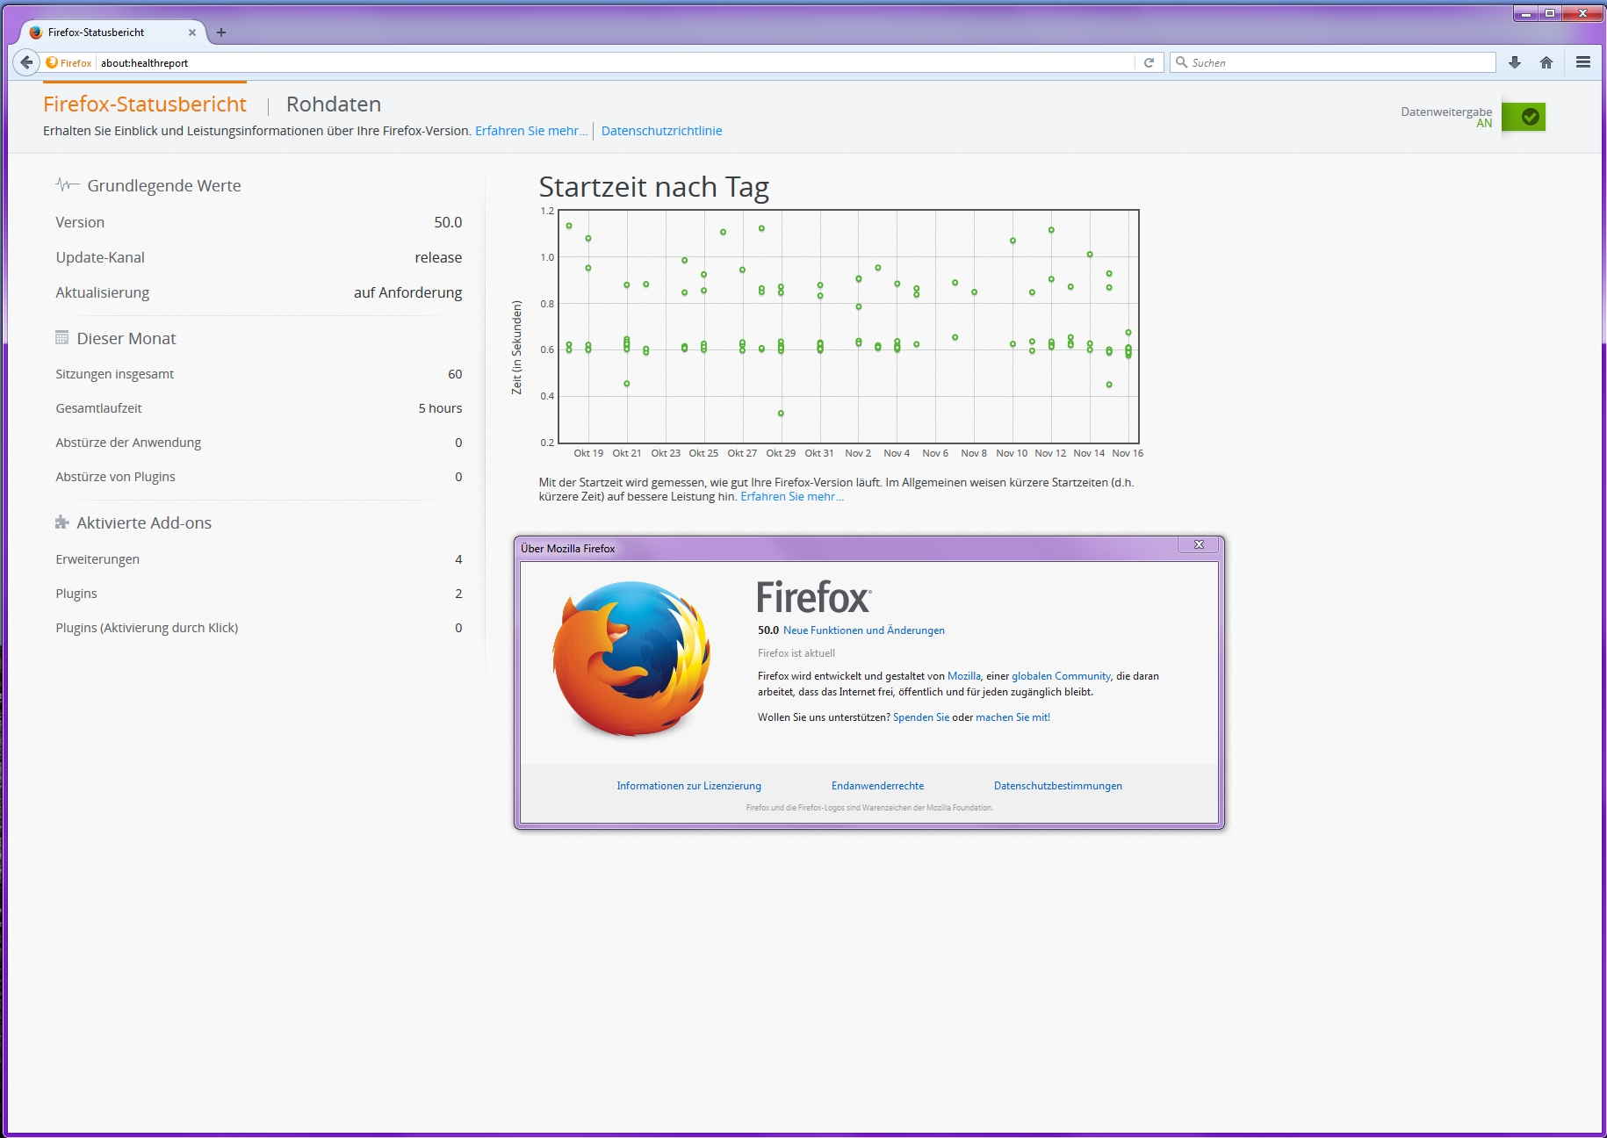Image resolution: width=1607 pixels, height=1138 pixels.
Task: Reload the page with refresh icon
Action: click(x=1149, y=62)
